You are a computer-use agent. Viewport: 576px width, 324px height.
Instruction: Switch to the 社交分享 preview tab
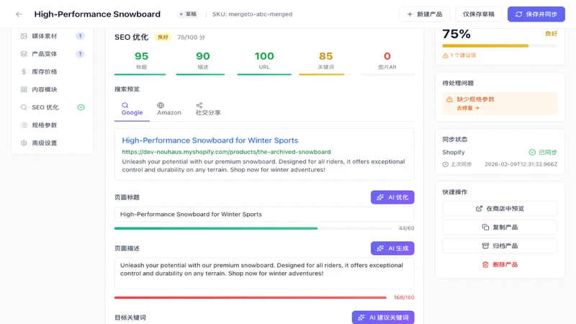(208, 109)
